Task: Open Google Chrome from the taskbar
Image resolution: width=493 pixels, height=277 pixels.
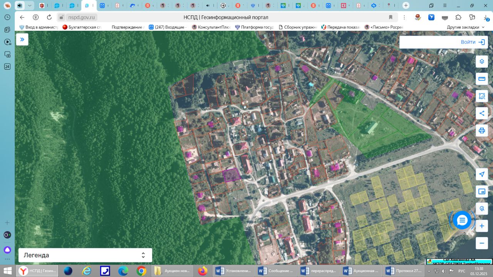Action: pyautogui.click(x=141, y=271)
